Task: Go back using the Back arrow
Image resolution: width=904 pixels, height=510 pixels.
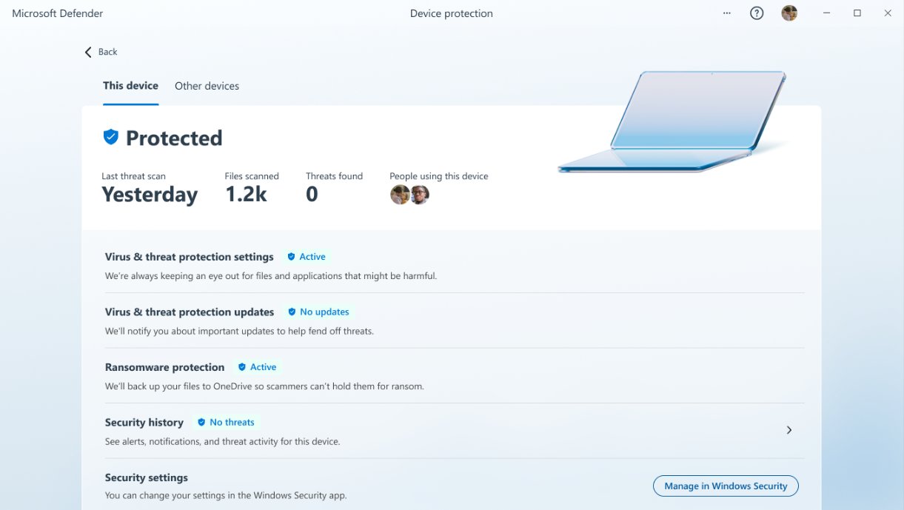Action: click(x=101, y=52)
